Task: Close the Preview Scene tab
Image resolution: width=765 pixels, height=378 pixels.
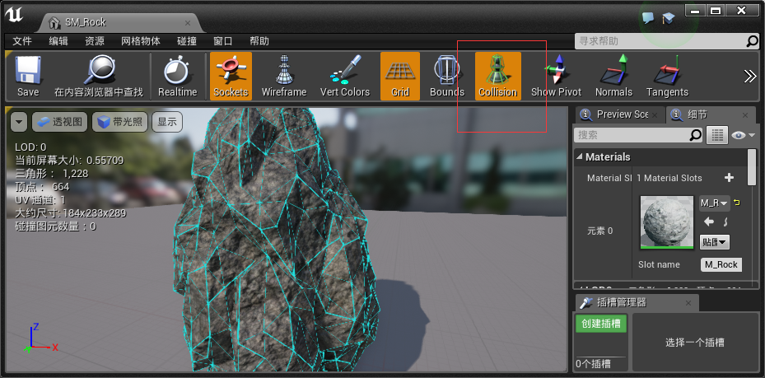Action: (x=655, y=115)
